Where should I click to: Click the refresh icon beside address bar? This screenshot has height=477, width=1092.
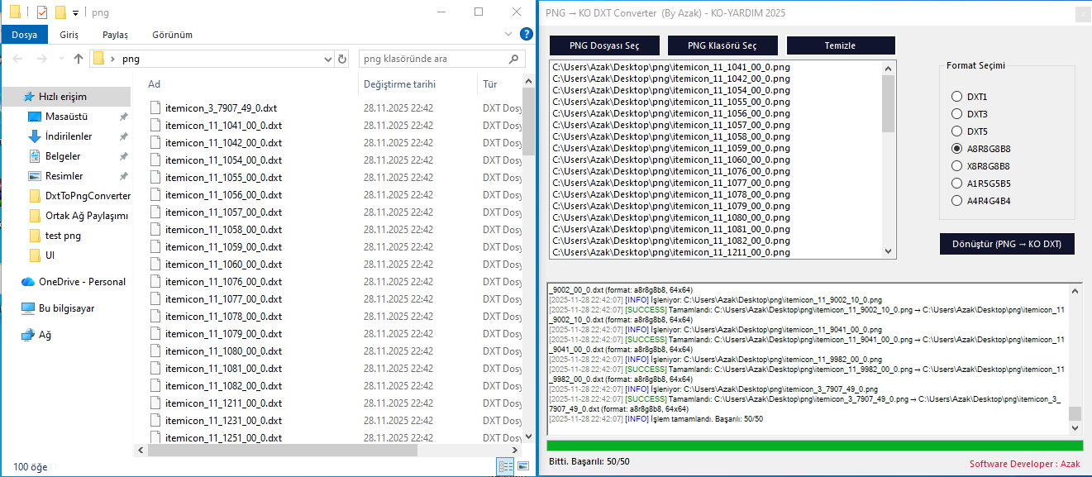342,59
